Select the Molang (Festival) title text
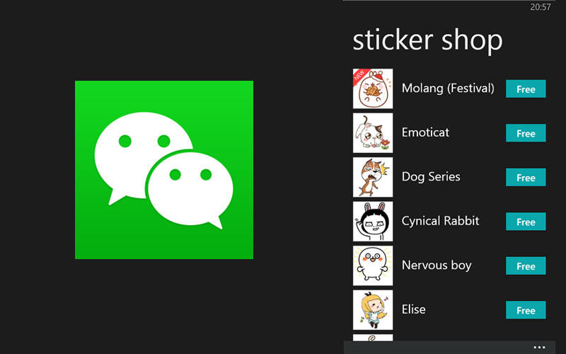The width and height of the screenshot is (566, 354). (x=448, y=88)
